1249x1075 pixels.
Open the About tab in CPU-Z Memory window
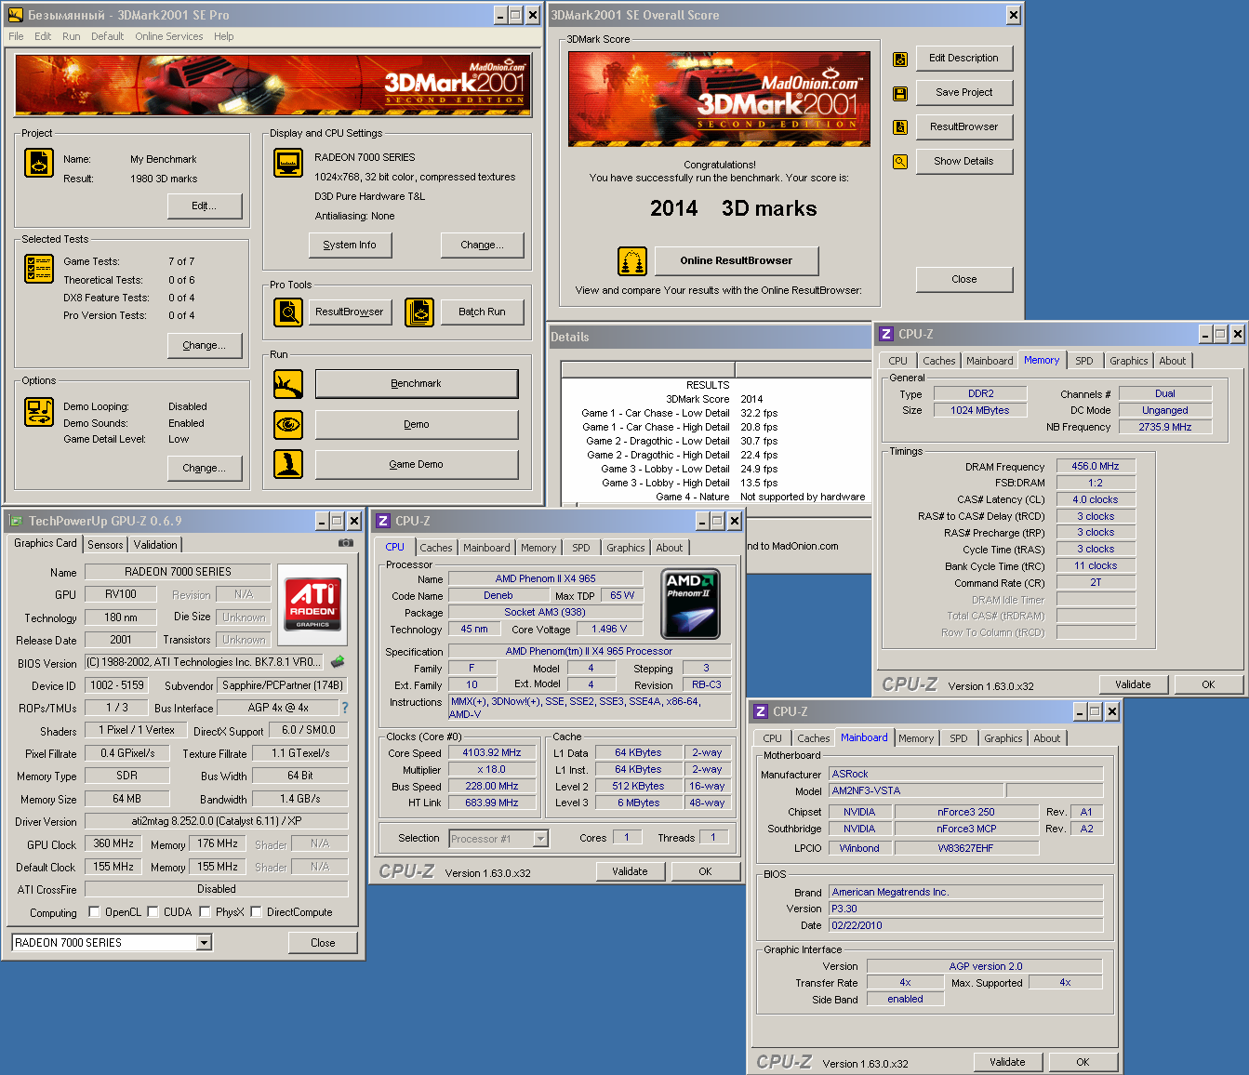1173,361
